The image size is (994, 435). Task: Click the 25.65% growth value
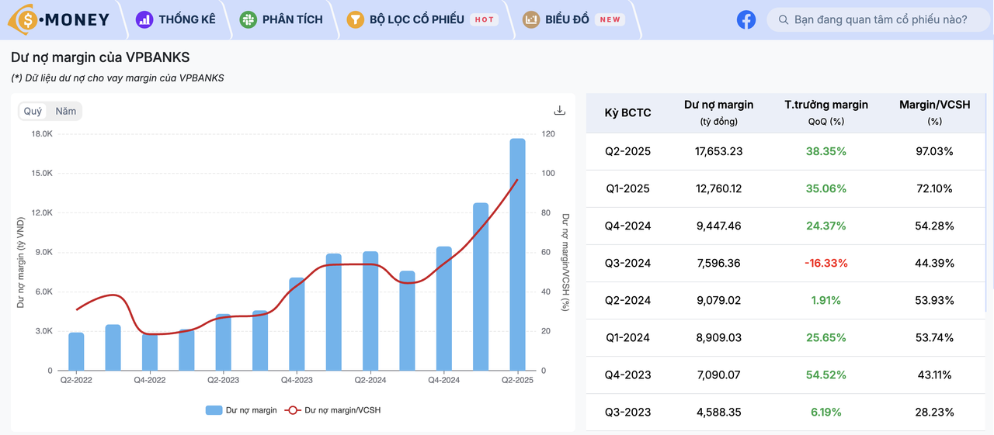pos(826,337)
